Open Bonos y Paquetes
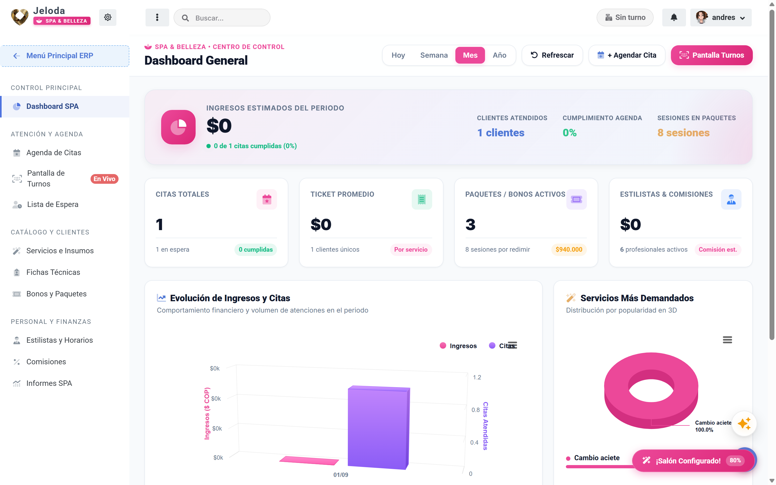Viewport: 776px width, 485px height. (x=65, y=294)
